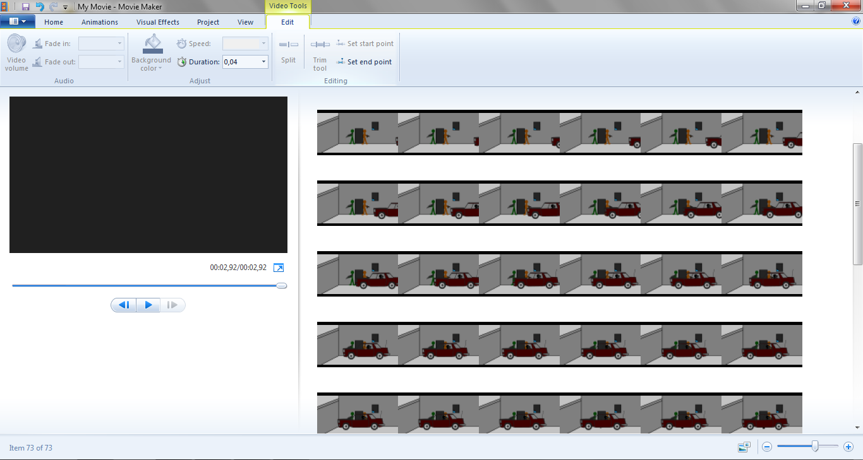This screenshot has width=863, height=460.
Task: Open the Customize Quick Access Toolbar arrow
Action: pos(65,7)
